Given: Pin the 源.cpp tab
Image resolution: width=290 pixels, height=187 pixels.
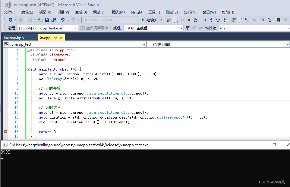Looking at the screenshot, I should click(55, 38).
